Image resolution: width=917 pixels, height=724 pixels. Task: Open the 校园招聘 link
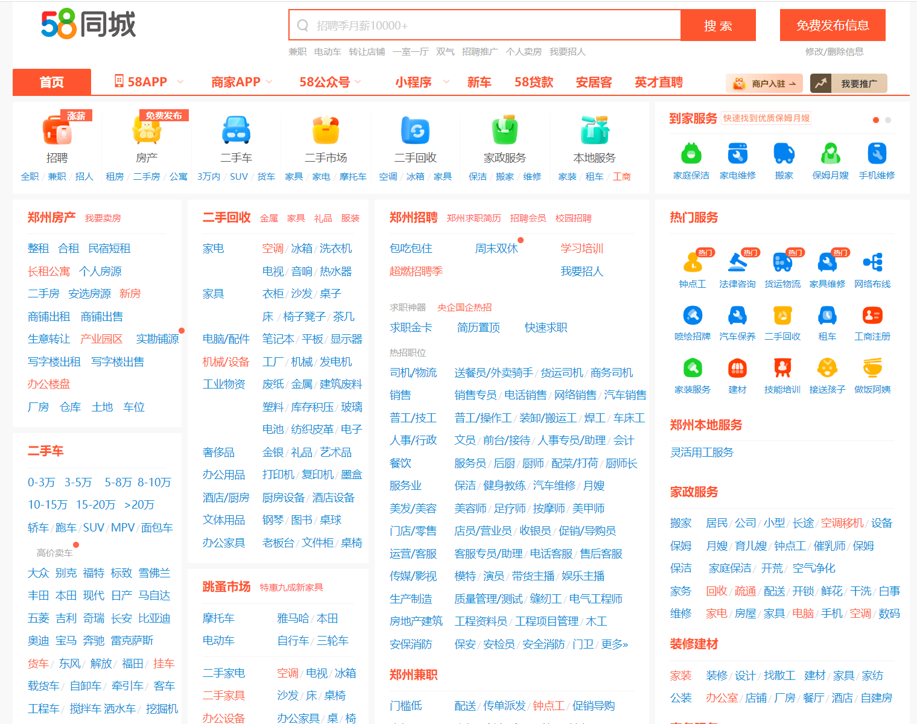573,218
